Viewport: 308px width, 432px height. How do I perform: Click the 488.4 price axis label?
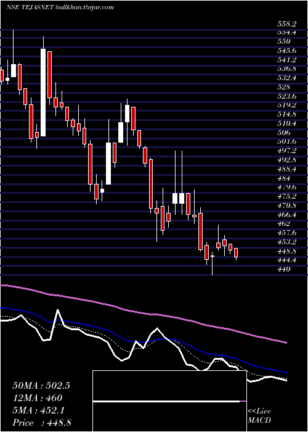[x=286, y=169]
